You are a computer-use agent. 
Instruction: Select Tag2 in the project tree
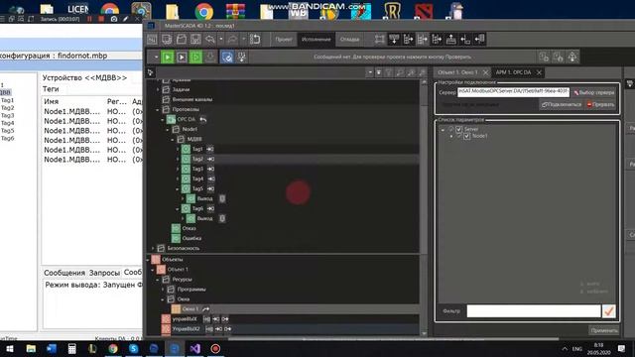click(x=197, y=159)
